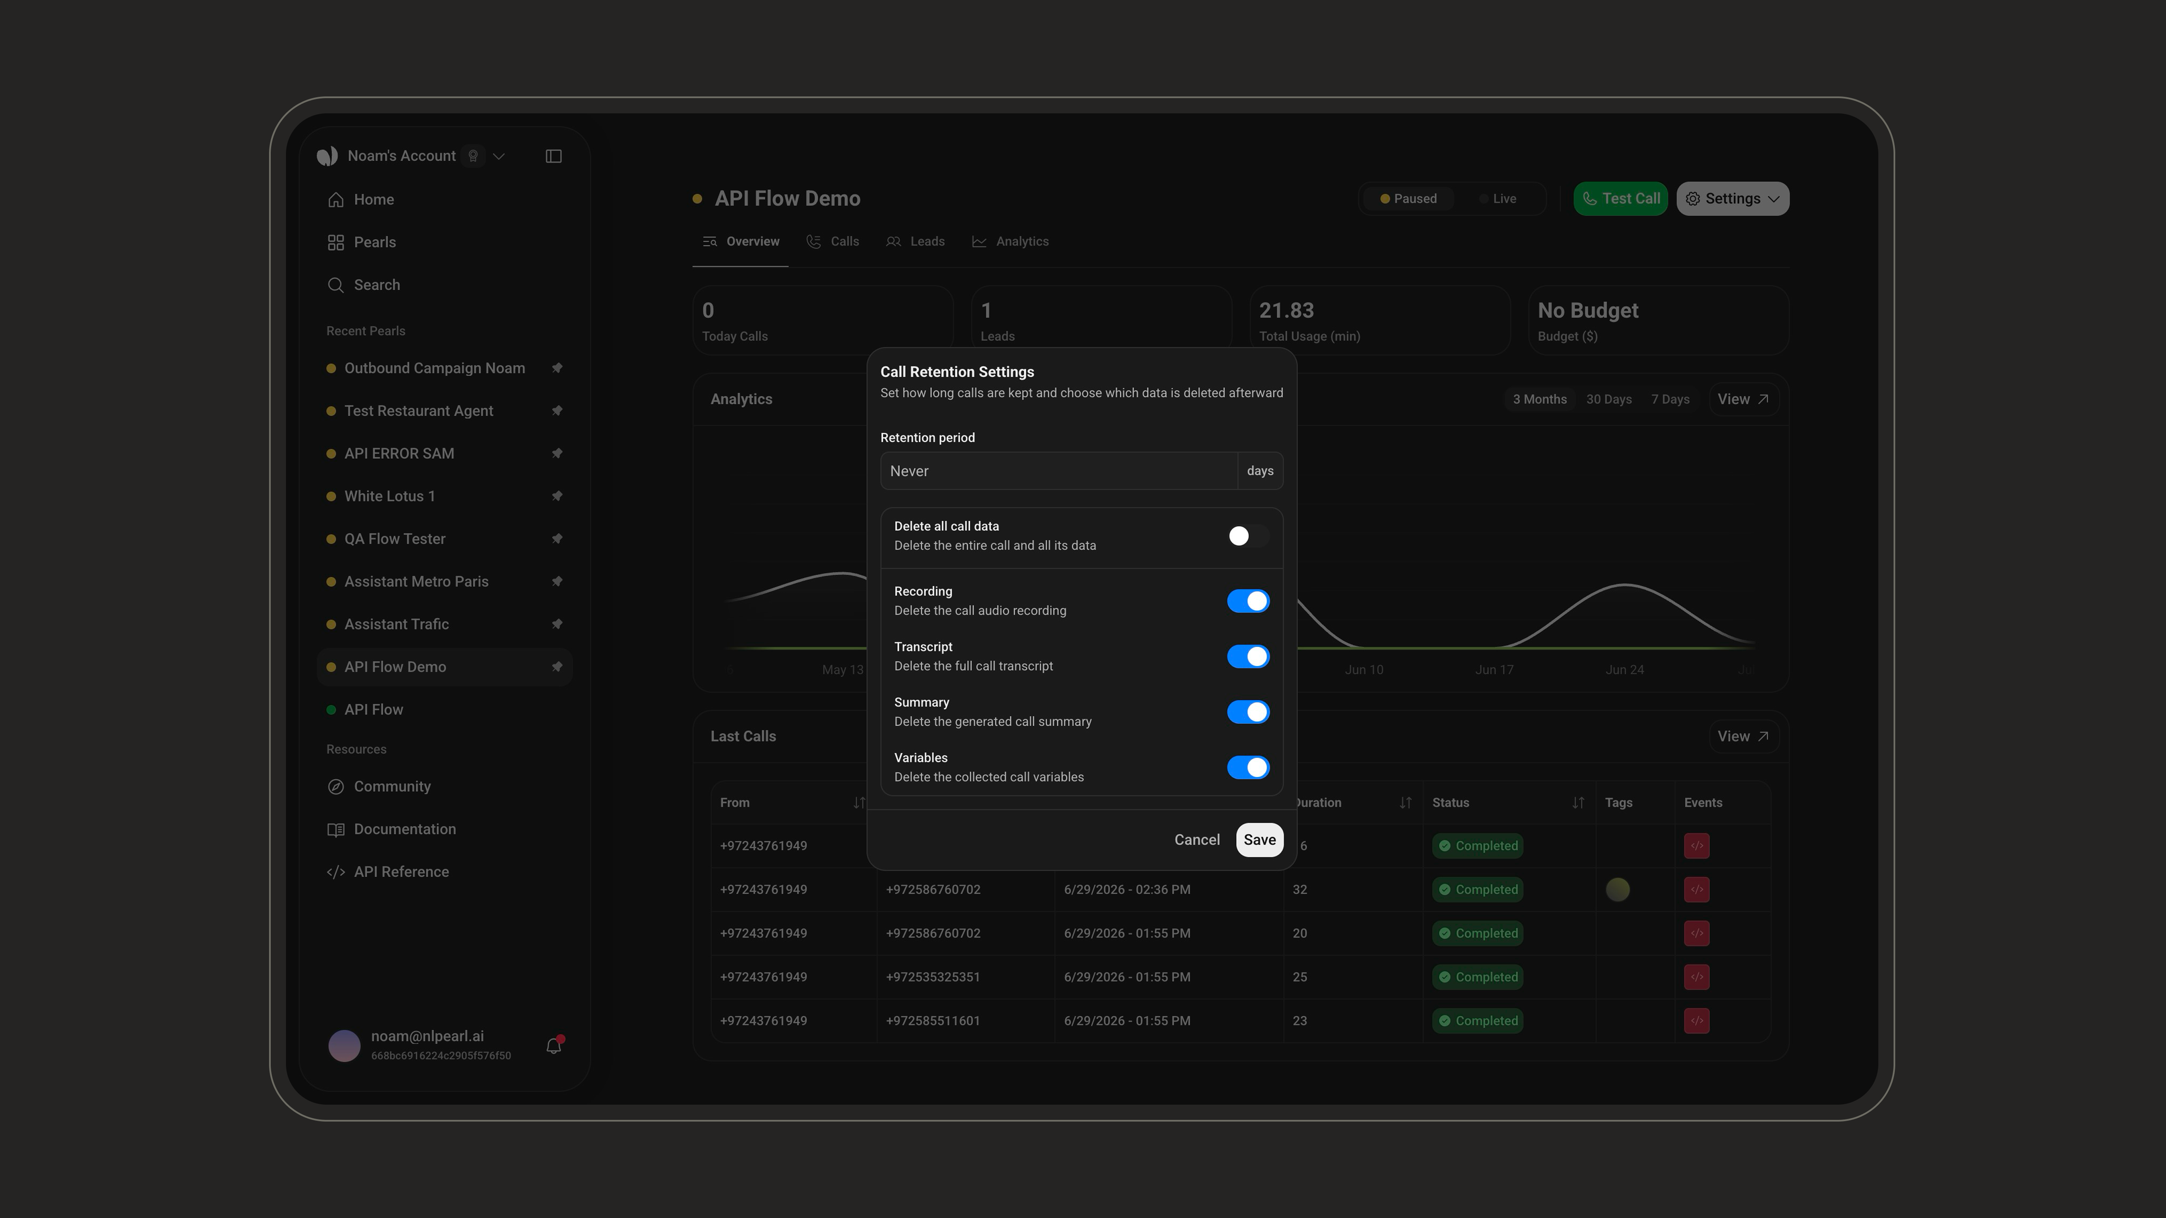Click the account ID 668bc6916224c2905f576f50
This screenshot has width=2166, height=1218.
point(440,1056)
